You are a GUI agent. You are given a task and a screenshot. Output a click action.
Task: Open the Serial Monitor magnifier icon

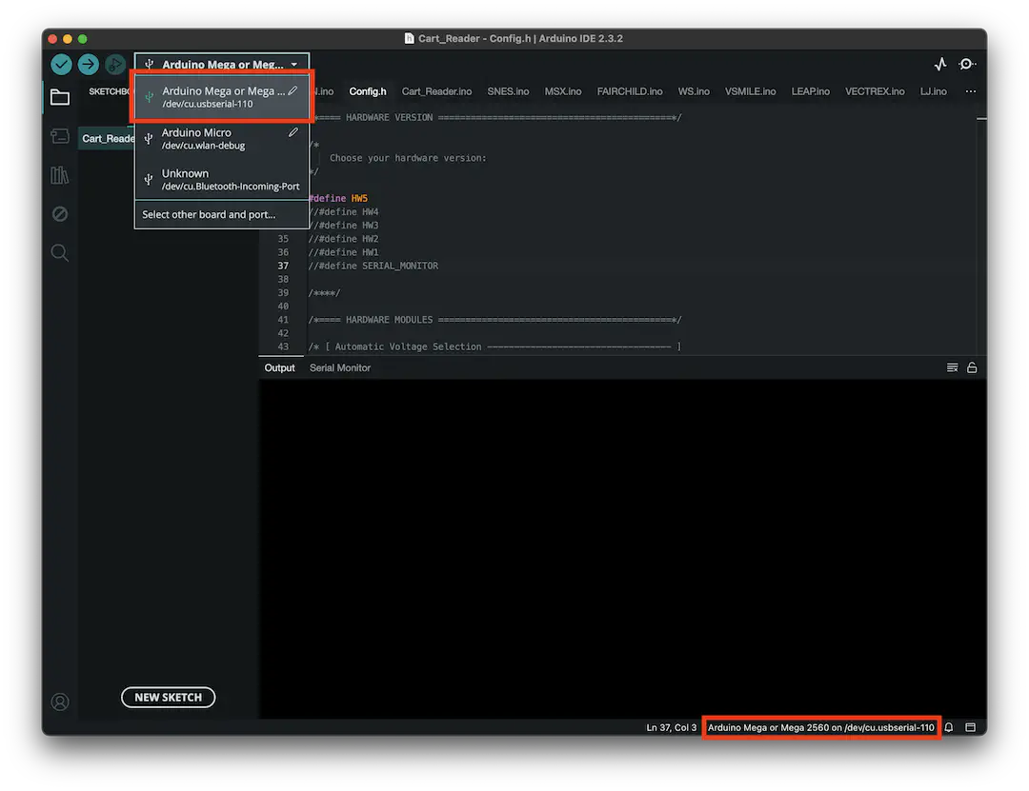pos(967,65)
